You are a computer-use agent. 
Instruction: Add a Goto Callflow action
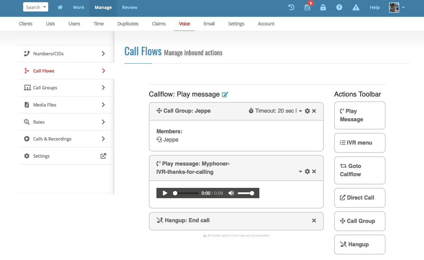pos(360,170)
